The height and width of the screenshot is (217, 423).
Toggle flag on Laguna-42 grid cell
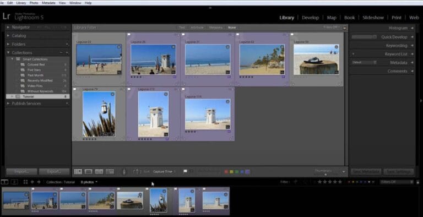pos(238,35)
